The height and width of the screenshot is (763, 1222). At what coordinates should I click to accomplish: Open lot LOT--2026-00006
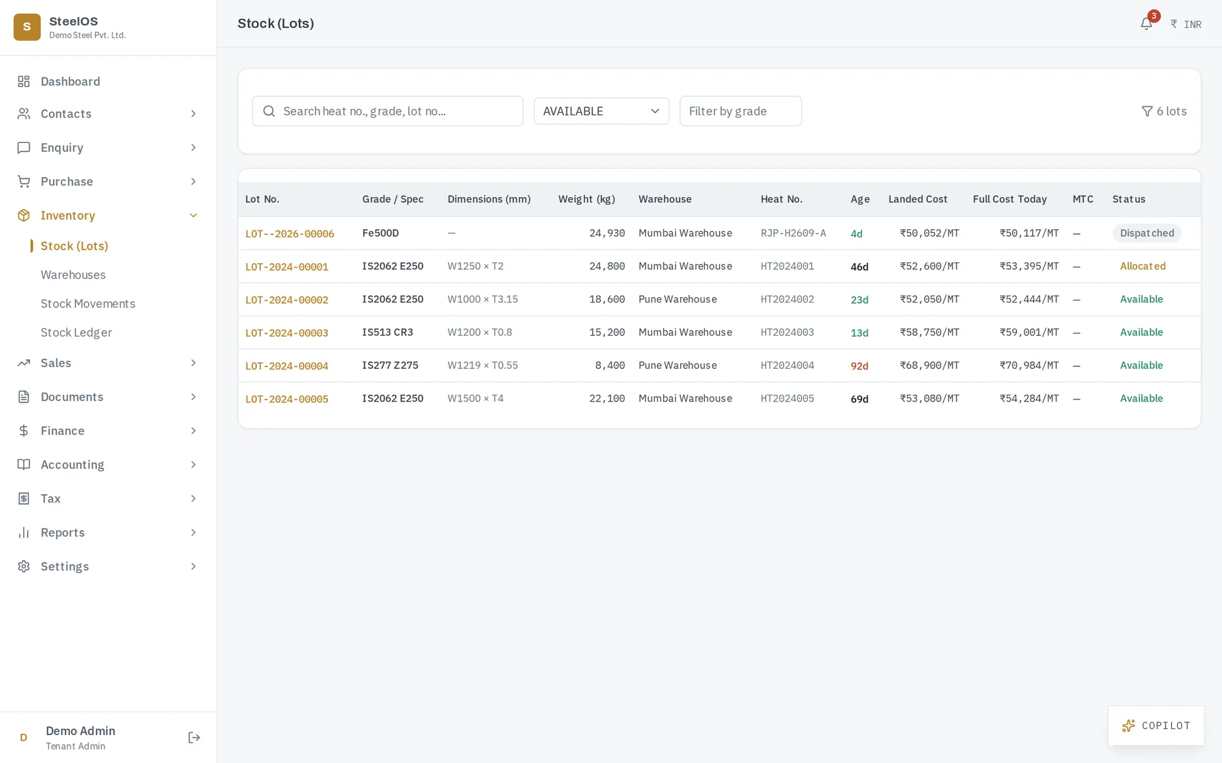[x=290, y=234]
